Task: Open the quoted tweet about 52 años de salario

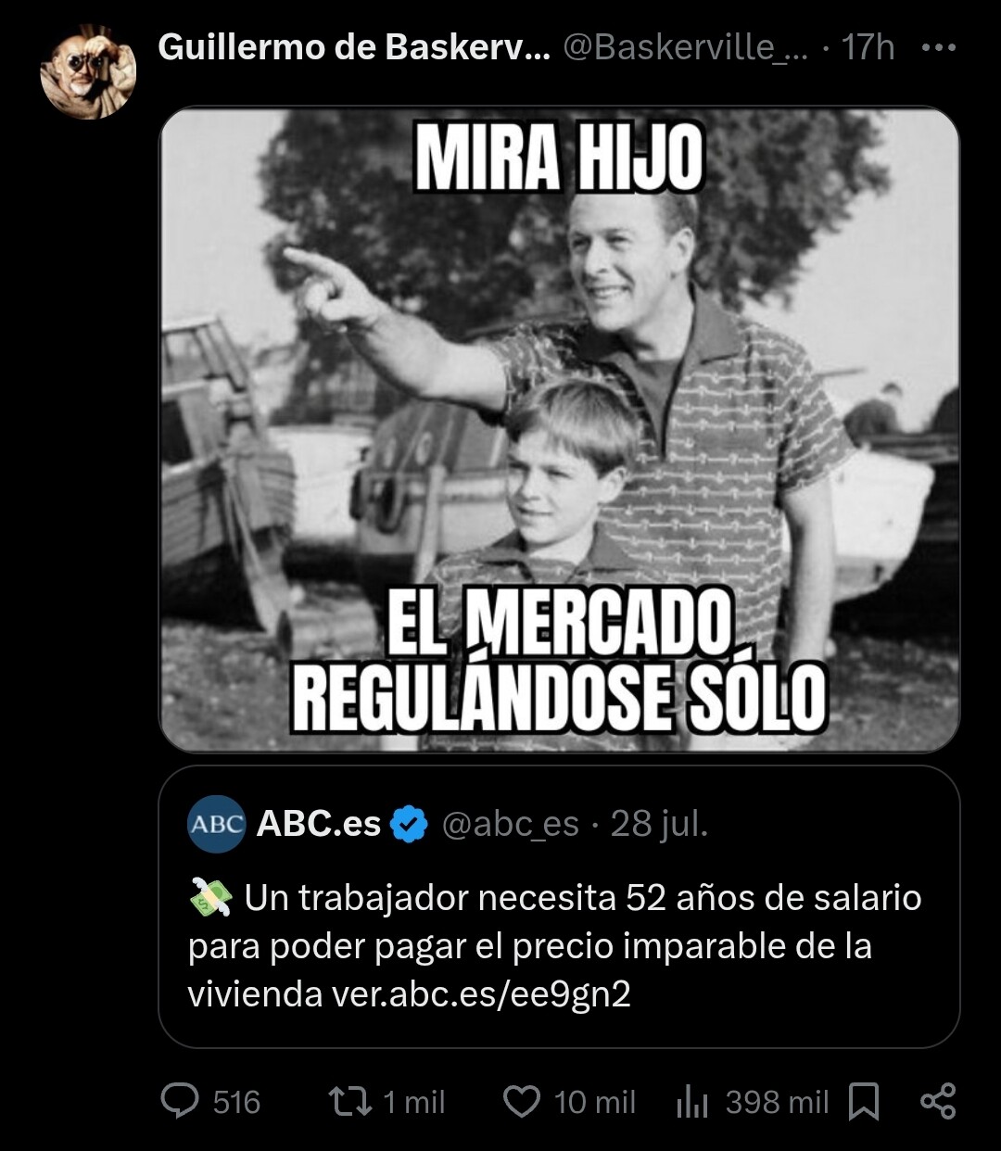Action: [559, 906]
